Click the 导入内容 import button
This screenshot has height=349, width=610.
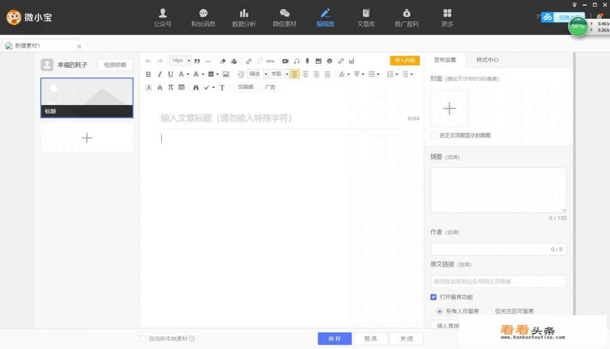click(x=405, y=60)
